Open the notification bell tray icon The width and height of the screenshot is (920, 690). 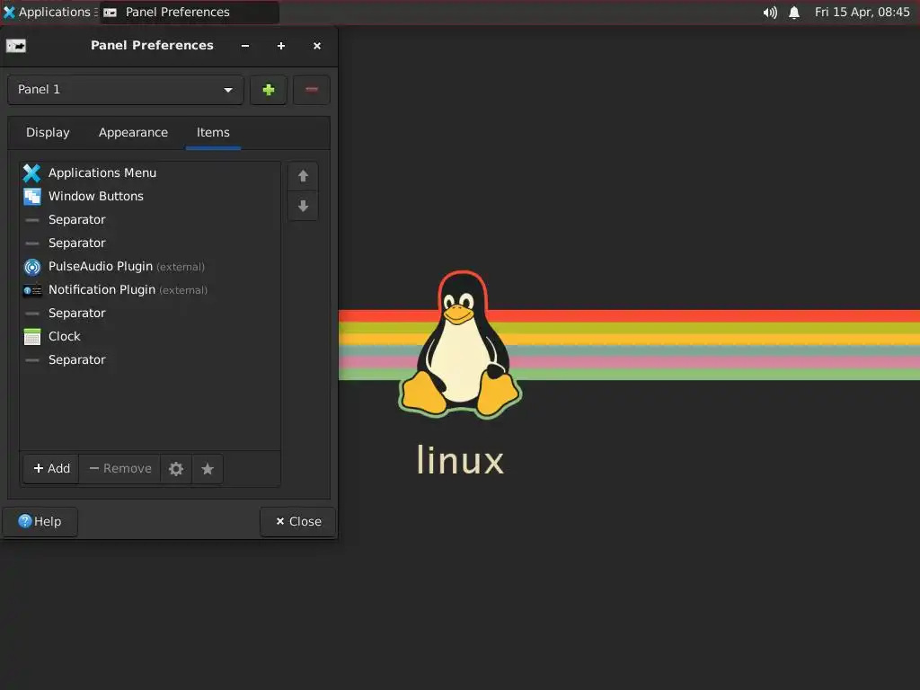pyautogui.click(x=794, y=13)
